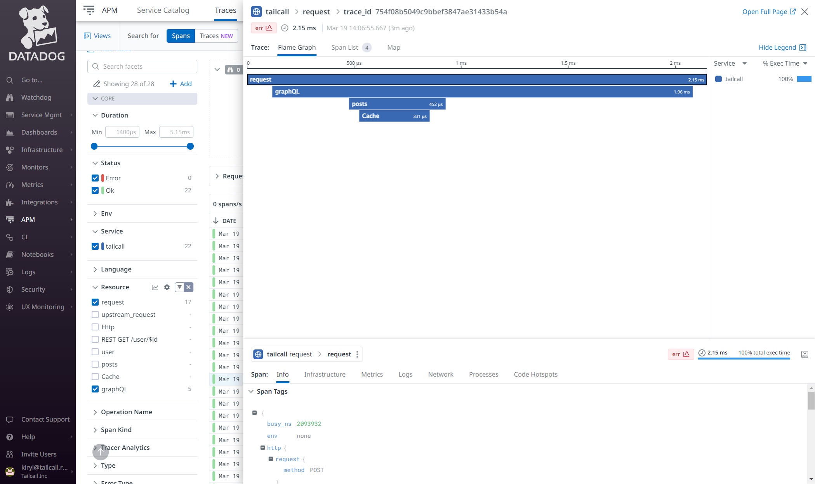
Task: Open the APM sidebar section
Action: coord(28,220)
